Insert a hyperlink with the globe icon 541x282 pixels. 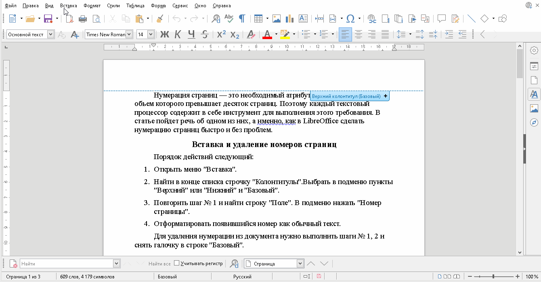tap(372, 19)
